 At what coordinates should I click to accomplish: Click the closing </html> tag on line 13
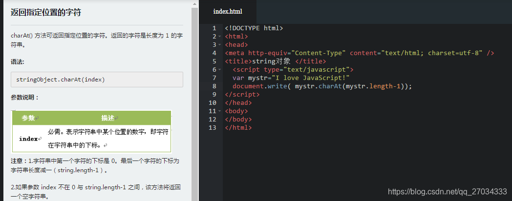(238, 128)
